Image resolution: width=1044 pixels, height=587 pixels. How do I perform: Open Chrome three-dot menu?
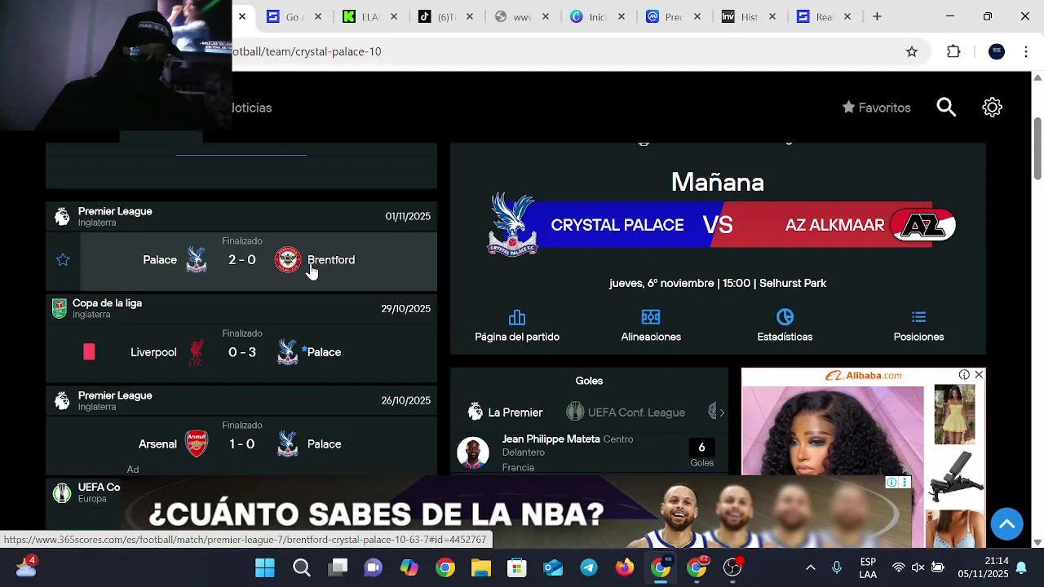click(x=1026, y=51)
